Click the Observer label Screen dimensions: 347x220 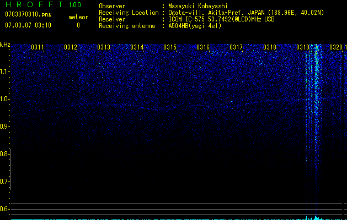[112, 6]
